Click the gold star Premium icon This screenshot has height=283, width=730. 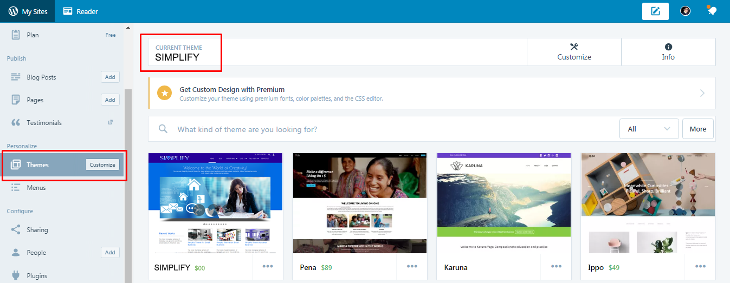(x=165, y=93)
